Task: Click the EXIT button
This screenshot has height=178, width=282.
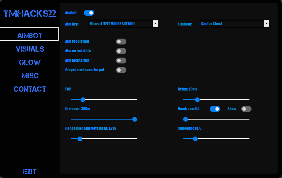Action: pos(30,171)
